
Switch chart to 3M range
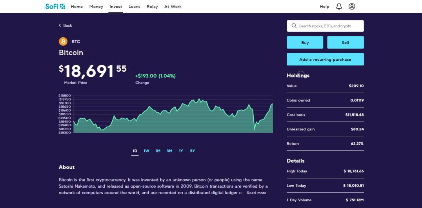pos(169,151)
